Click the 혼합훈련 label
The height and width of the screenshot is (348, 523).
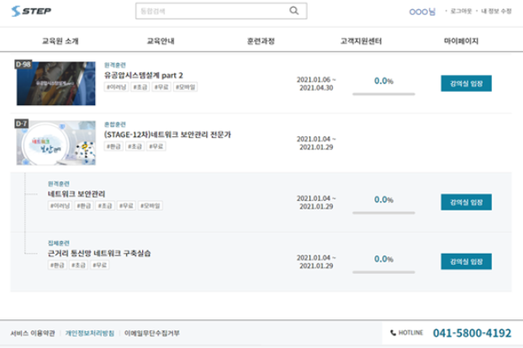pyautogui.click(x=114, y=124)
